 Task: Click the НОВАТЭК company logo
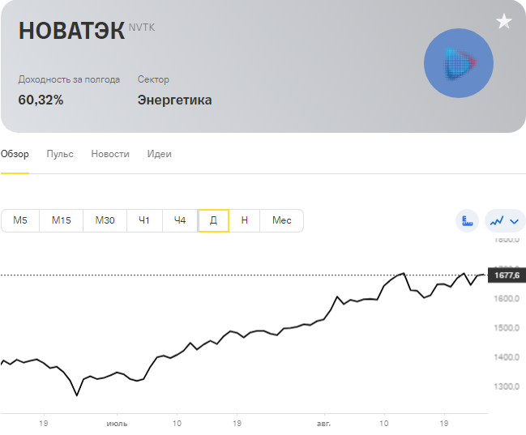click(459, 63)
